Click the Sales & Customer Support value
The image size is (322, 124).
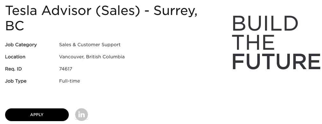pyautogui.click(x=90, y=45)
